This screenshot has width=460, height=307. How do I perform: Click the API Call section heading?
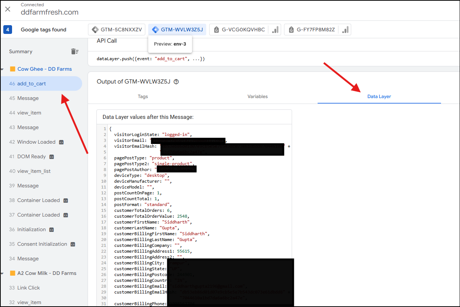(107, 41)
